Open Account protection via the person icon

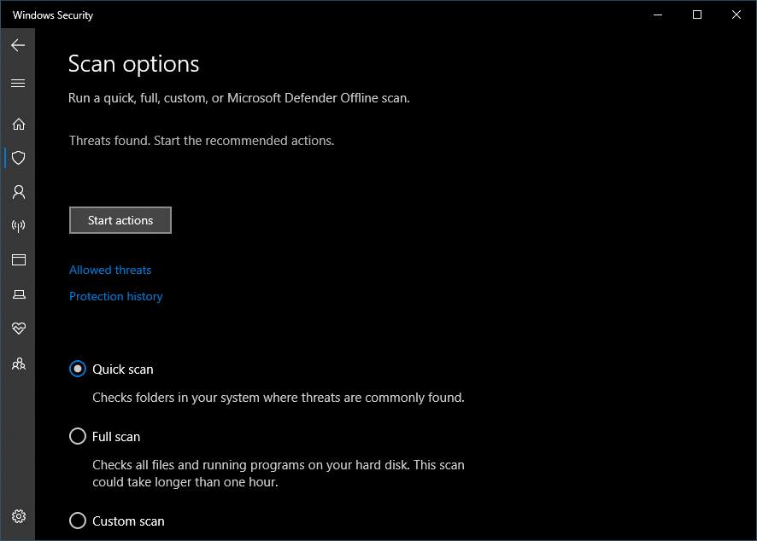coord(18,192)
